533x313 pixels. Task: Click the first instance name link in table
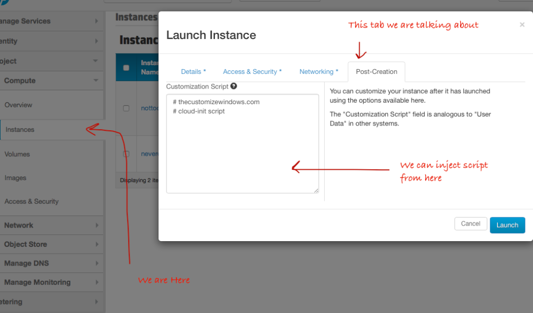click(149, 108)
